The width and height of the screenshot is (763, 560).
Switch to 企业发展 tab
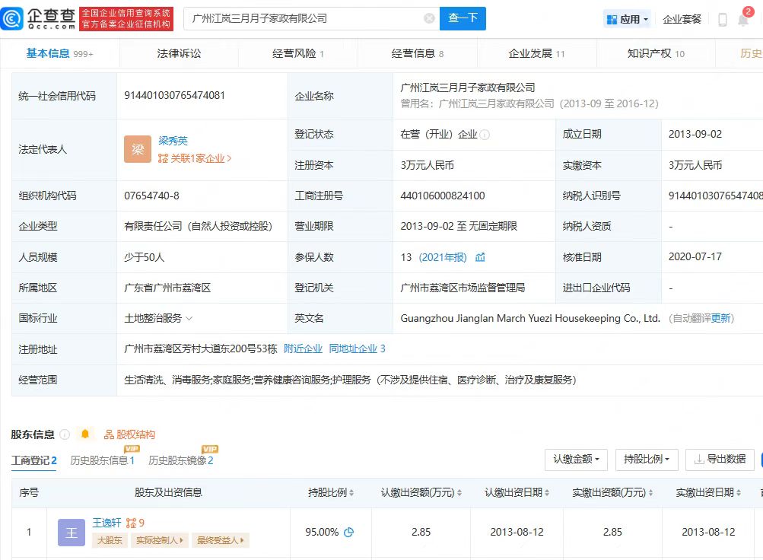pyautogui.click(x=537, y=53)
